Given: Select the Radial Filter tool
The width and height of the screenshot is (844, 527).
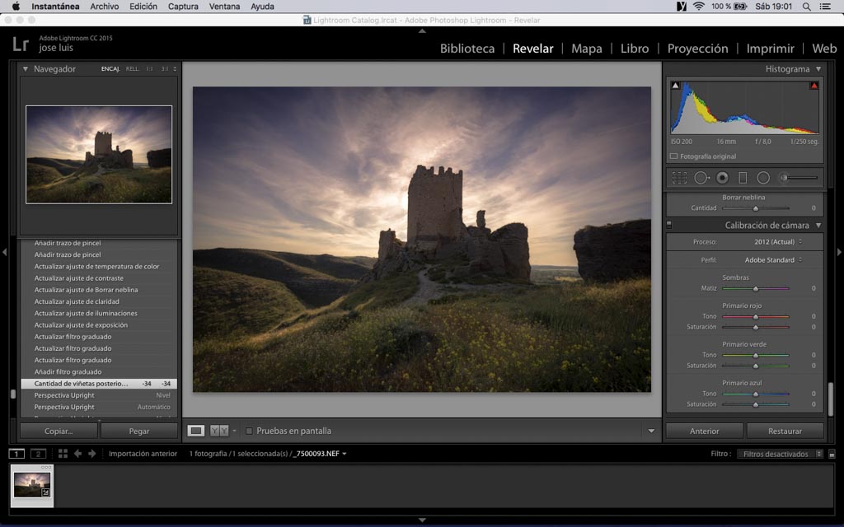Looking at the screenshot, I should coord(763,177).
